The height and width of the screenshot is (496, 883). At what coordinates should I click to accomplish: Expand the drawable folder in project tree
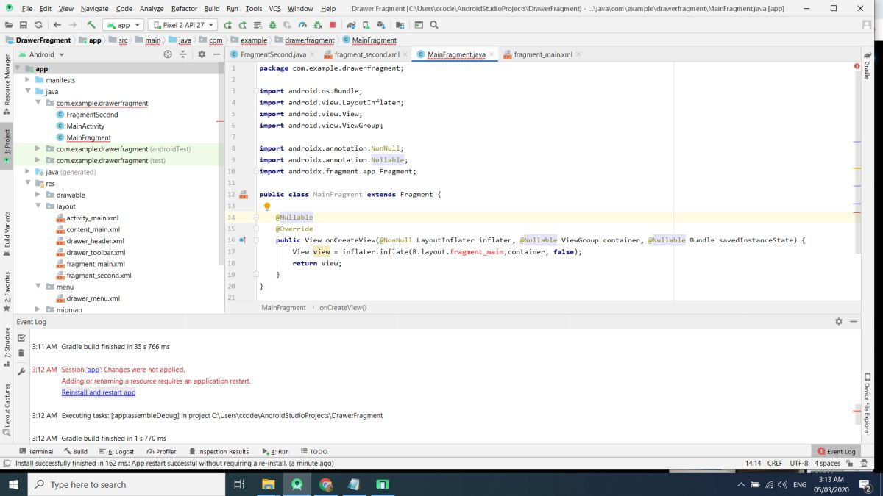(39, 195)
